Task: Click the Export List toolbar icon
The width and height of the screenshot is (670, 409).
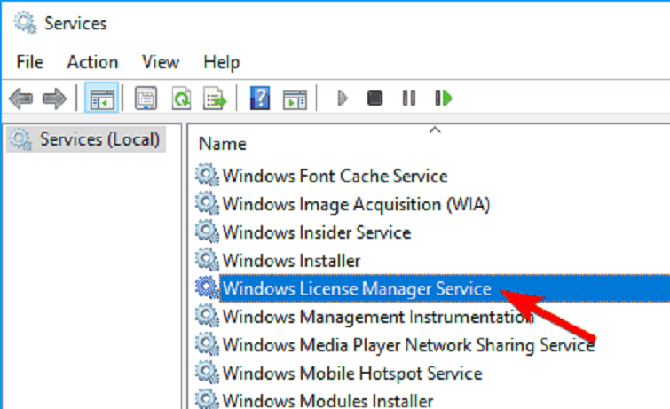Action: 214,98
